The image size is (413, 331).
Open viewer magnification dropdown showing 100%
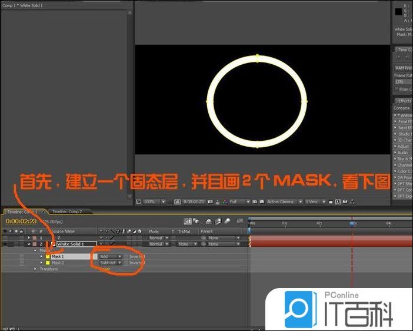coord(154,202)
